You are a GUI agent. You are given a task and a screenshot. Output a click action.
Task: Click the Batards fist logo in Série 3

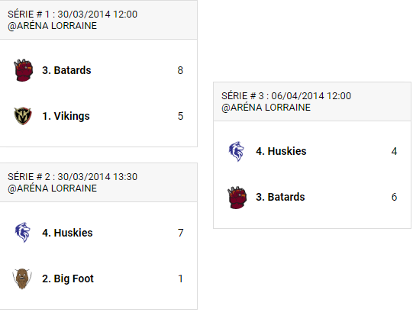(x=237, y=198)
